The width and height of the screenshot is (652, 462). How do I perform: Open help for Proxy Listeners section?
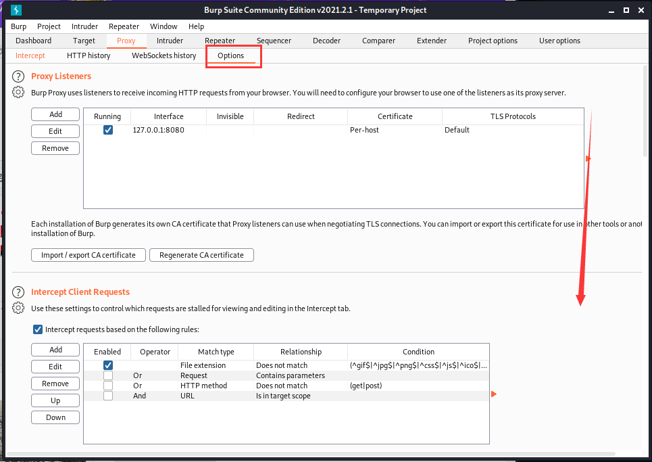[x=18, y=76]
